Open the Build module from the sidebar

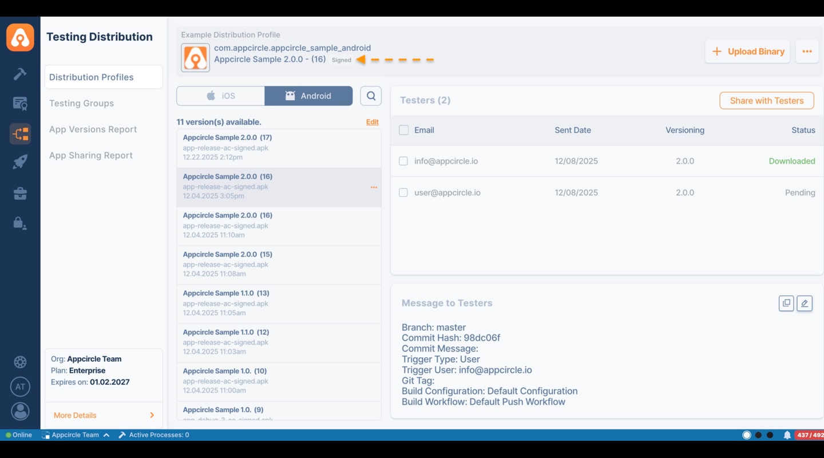[20, 72]
